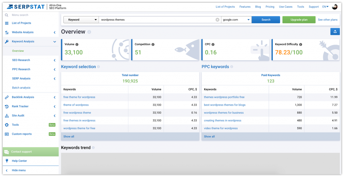The height and width of the screenshot is (177, 344).
Task: Open Pricing in the top navigation
Action: [x=270, y=7]
